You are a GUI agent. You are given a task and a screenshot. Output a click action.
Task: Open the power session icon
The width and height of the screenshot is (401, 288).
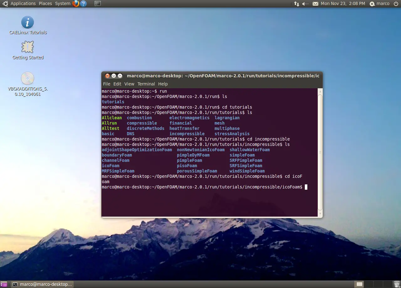(x=396, y=3)
